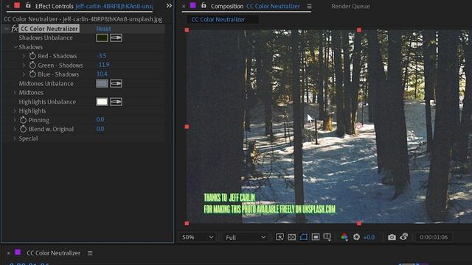Use the Highlights Unbalance eyedropper

coord(116,102)
